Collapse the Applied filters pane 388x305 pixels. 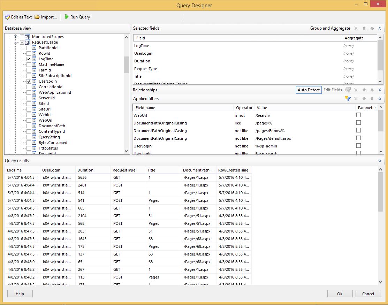coord(380,98)
